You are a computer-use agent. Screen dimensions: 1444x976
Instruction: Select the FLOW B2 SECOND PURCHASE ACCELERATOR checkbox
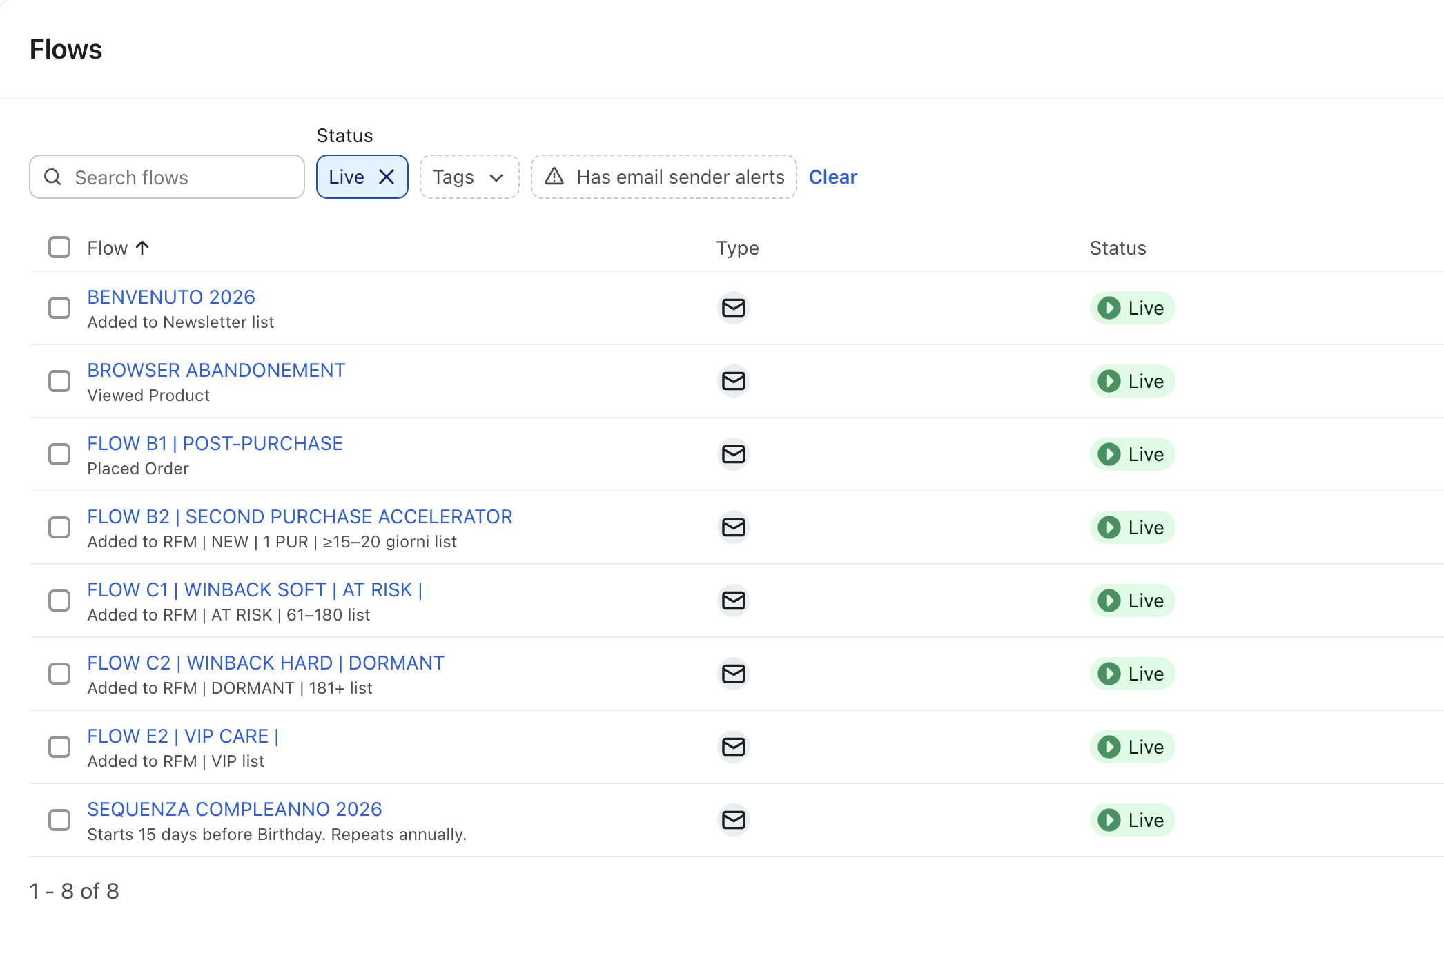59,527
